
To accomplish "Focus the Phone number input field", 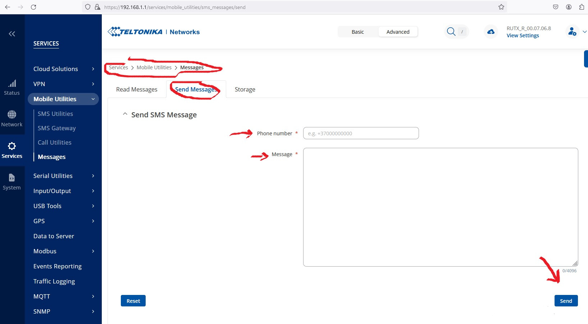I will [361, 133].
